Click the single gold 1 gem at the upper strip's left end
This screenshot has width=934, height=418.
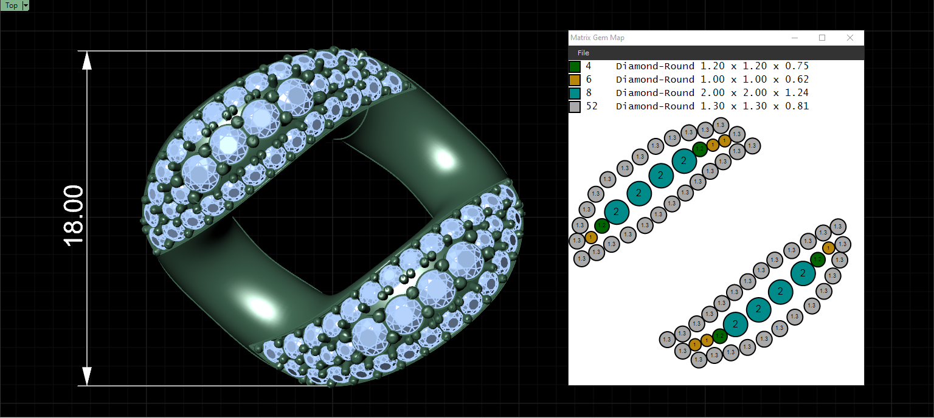point(591,237)
